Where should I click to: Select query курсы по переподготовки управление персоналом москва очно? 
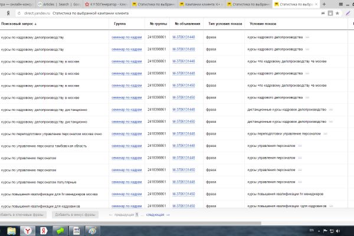click(x=51, y=134)
